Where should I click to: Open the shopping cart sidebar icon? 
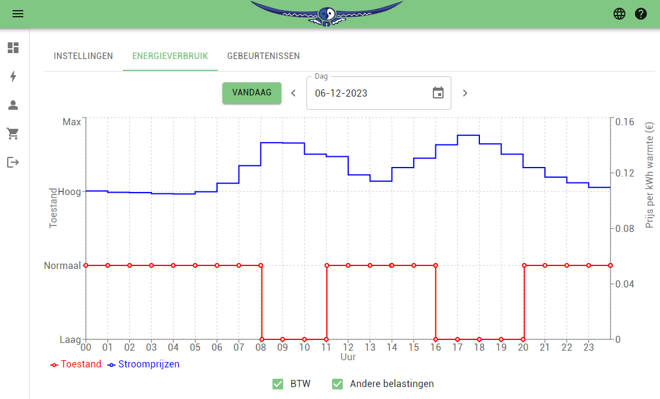pyautogui.click(x=13, y=134)
